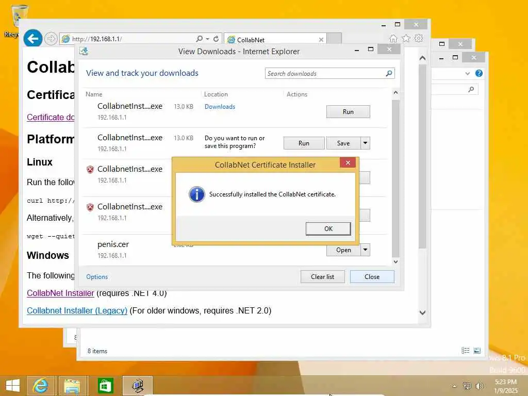Click the View Downloads title bar icon

tap(84, 51)
